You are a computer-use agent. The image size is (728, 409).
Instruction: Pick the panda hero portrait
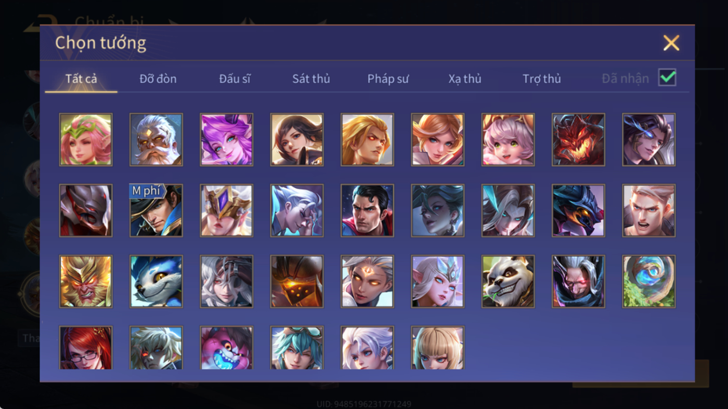coord(508,281)
